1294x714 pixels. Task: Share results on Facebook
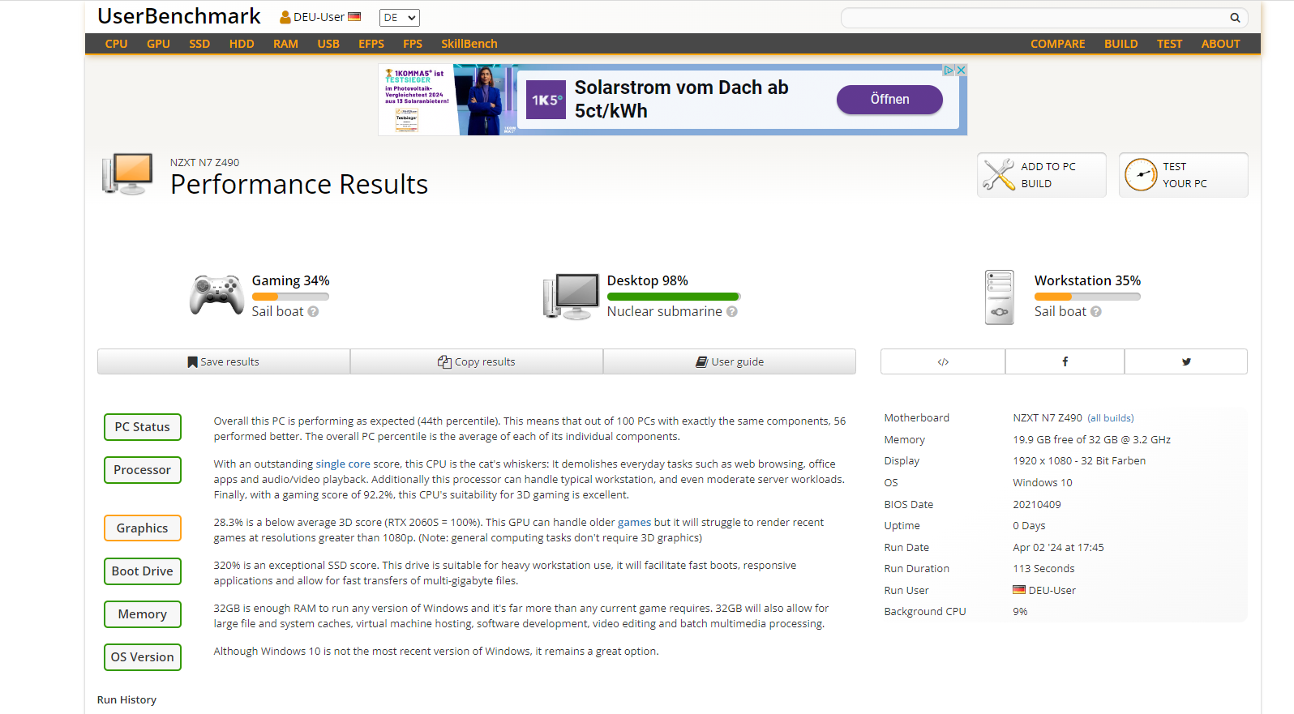(x=1065, y=361)
